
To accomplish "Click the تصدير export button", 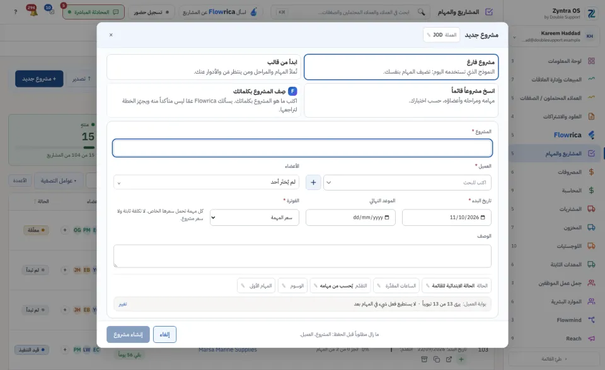I will click(x=82, y=79).
